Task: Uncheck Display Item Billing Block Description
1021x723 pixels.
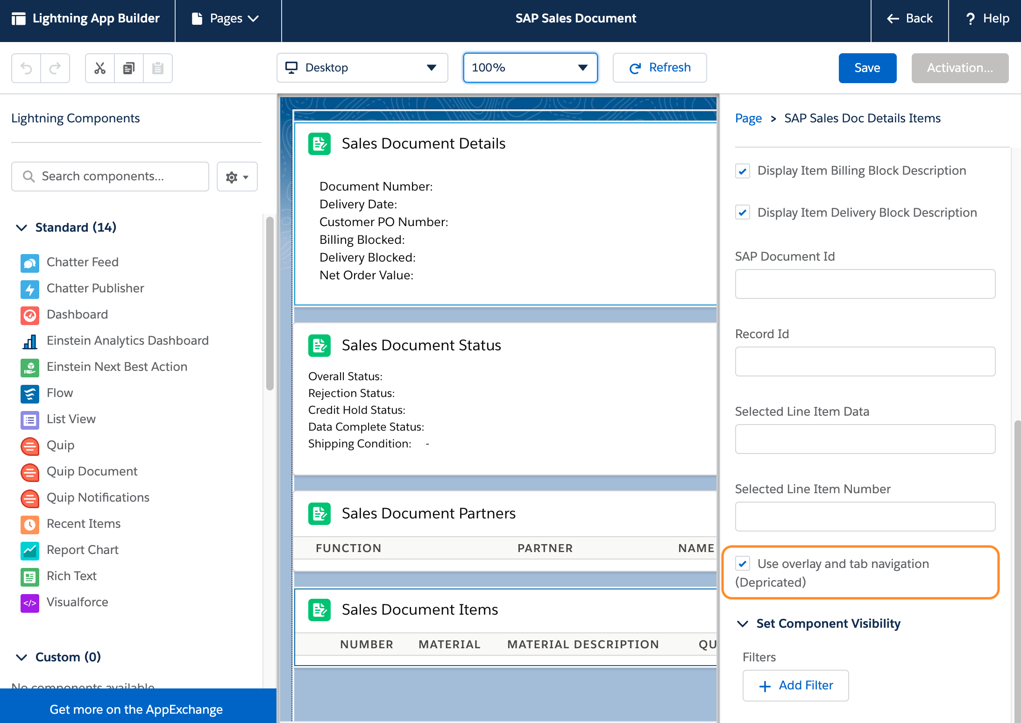Action: coord(743,171)
